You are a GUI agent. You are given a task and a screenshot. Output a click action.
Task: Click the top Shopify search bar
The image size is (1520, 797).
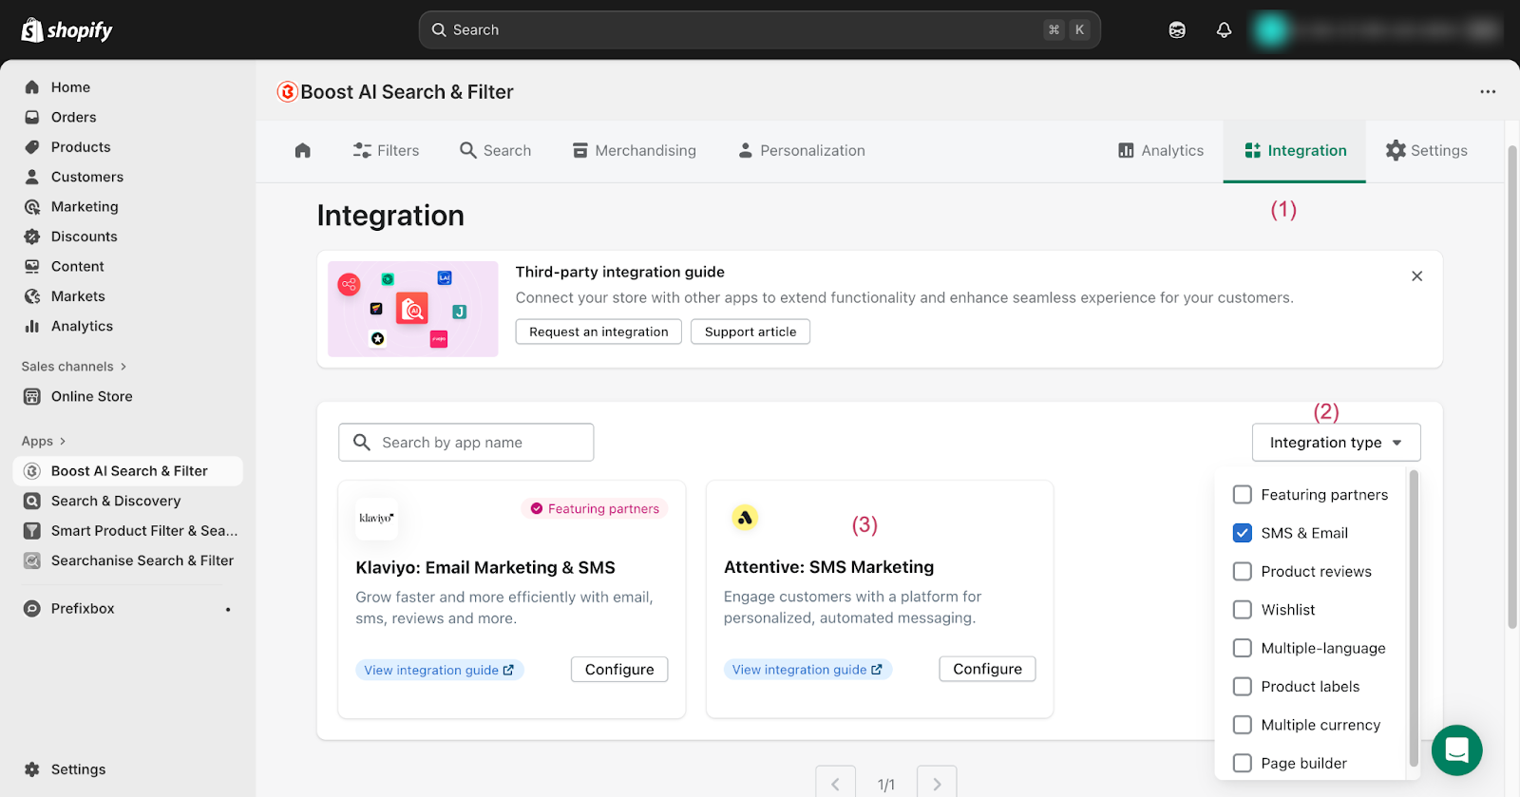[x=759, y=30]
